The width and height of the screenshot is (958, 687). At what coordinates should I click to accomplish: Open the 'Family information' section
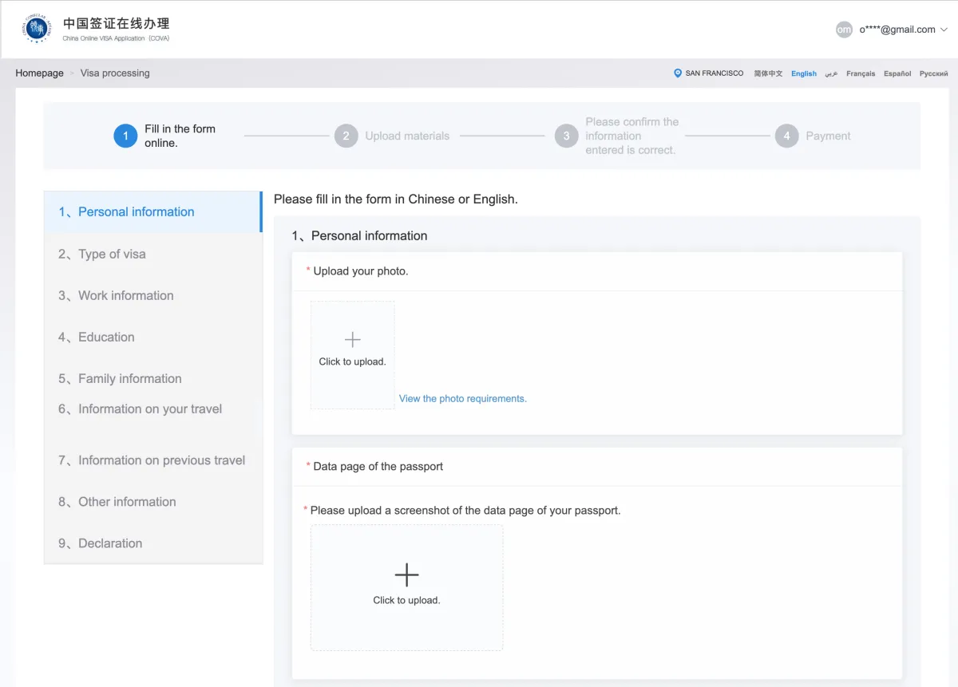pyautogui.click(x=126, y=378)
